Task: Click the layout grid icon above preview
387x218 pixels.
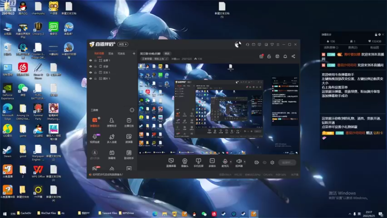Action: tap(277, 56)
